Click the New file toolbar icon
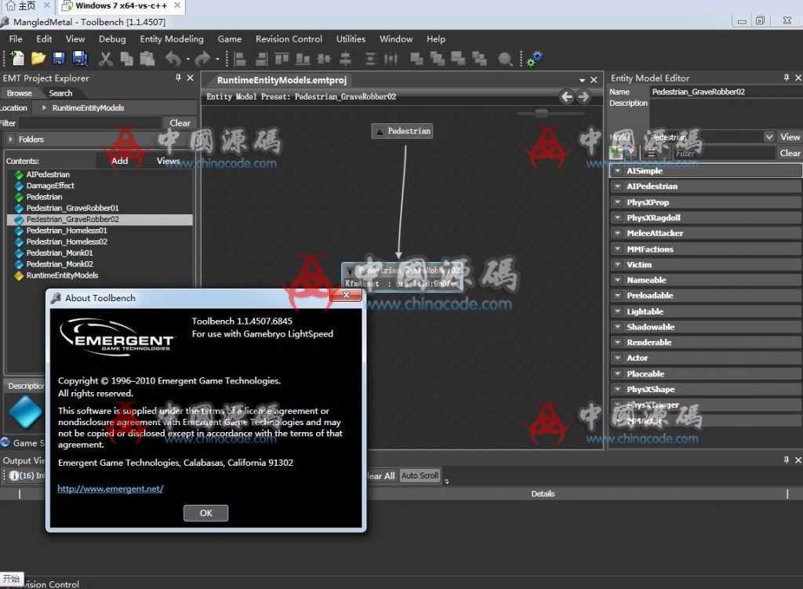 point(17,58)
